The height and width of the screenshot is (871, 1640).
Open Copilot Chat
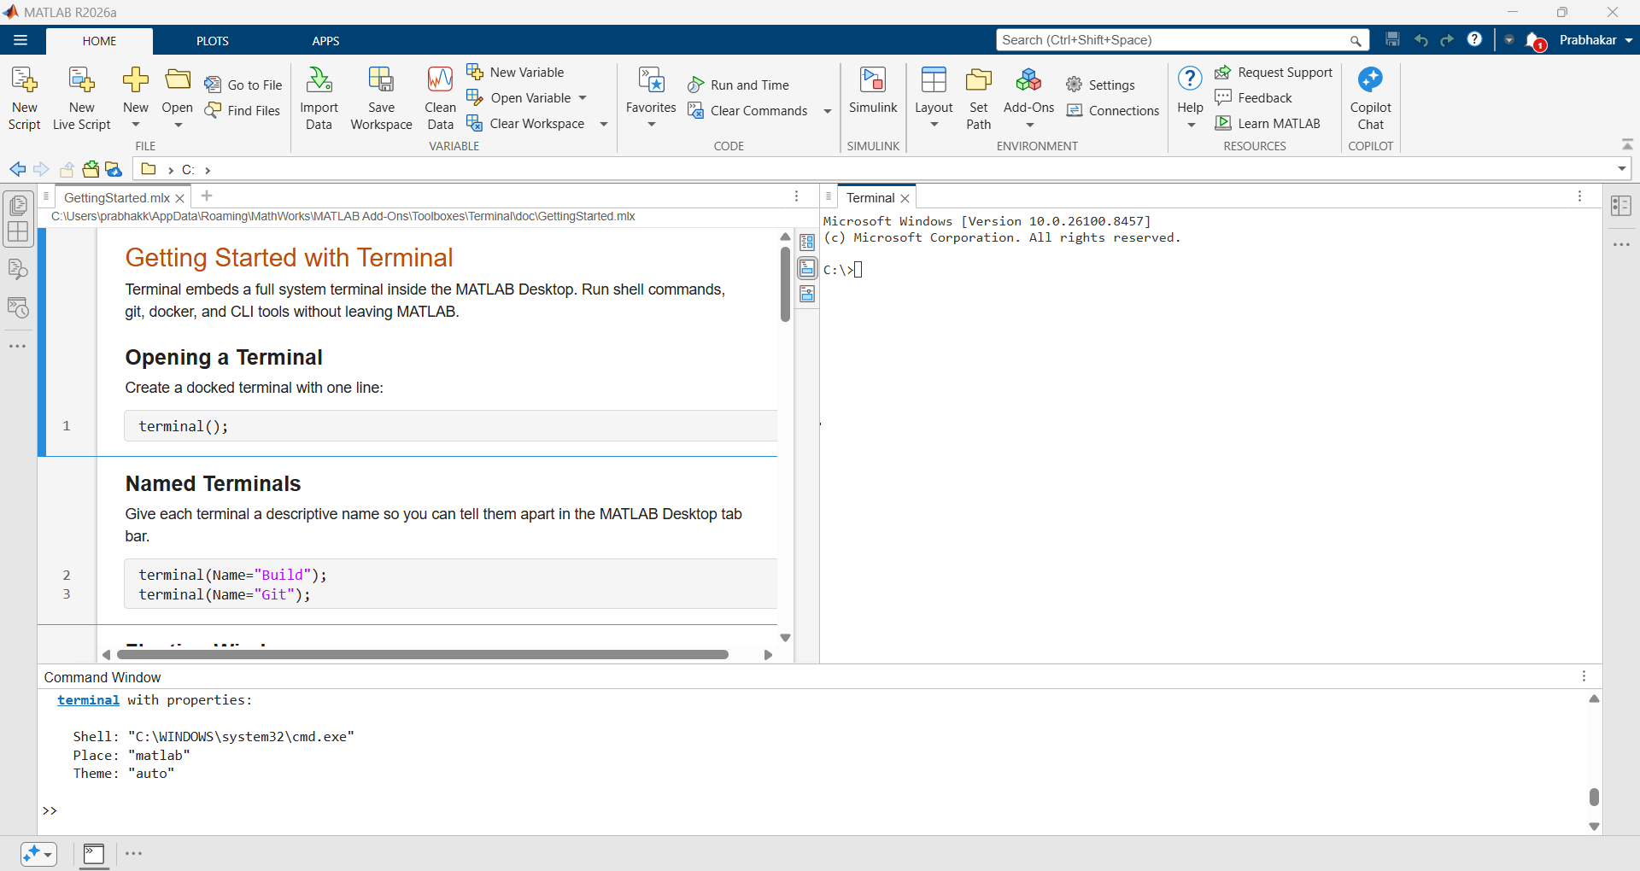[1370, 98]
